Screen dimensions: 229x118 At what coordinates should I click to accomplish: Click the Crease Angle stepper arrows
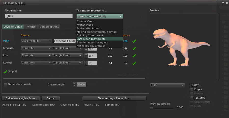click(x=74, y=84)
